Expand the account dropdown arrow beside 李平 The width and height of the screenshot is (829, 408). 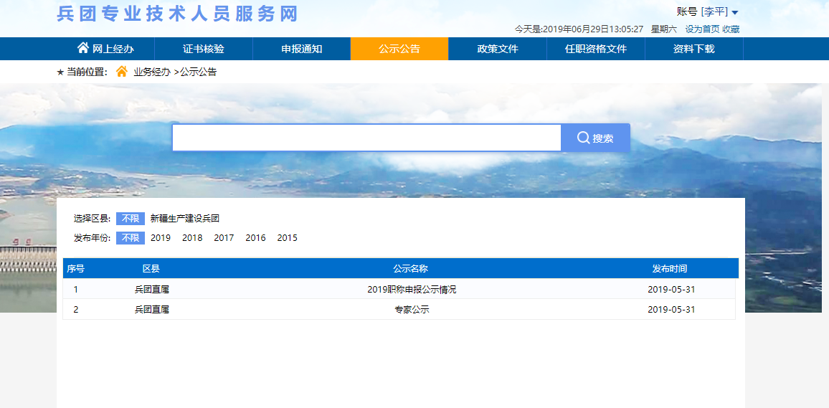pos(735,12)
